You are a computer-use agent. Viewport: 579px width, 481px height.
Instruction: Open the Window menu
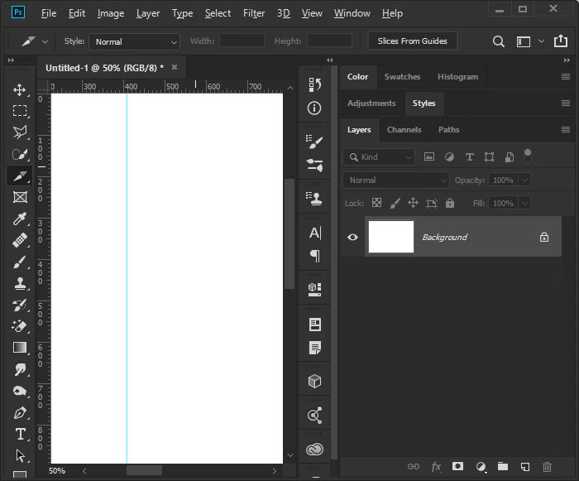point(352,13)
